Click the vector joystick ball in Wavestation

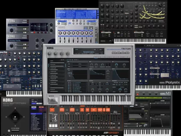(x=15, y=117)
